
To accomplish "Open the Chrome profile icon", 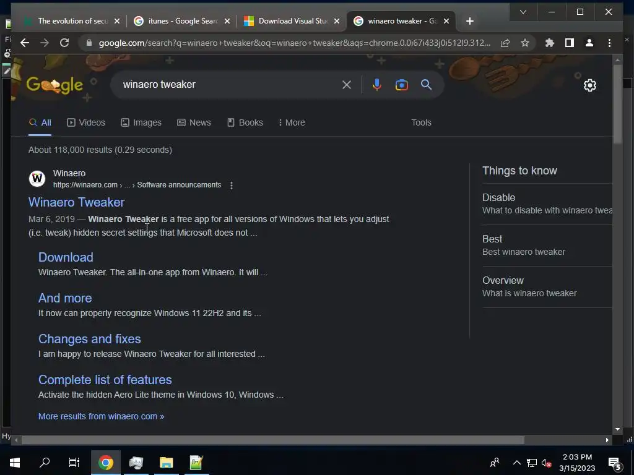I will pyautogui.click(x=589, y=43).
